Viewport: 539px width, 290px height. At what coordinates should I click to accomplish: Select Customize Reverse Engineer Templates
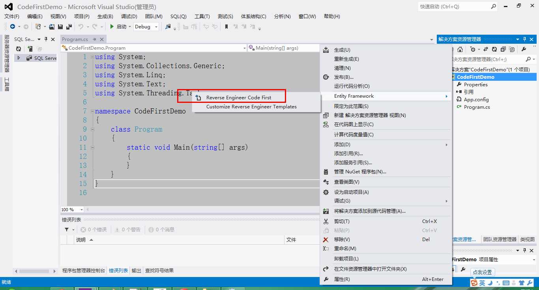tap(251, 106)
